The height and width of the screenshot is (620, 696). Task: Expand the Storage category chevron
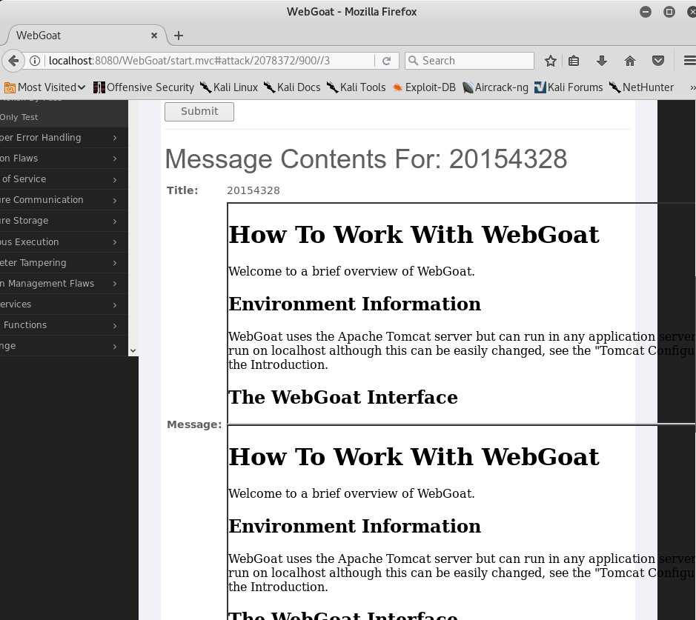[x=115, y=221]
